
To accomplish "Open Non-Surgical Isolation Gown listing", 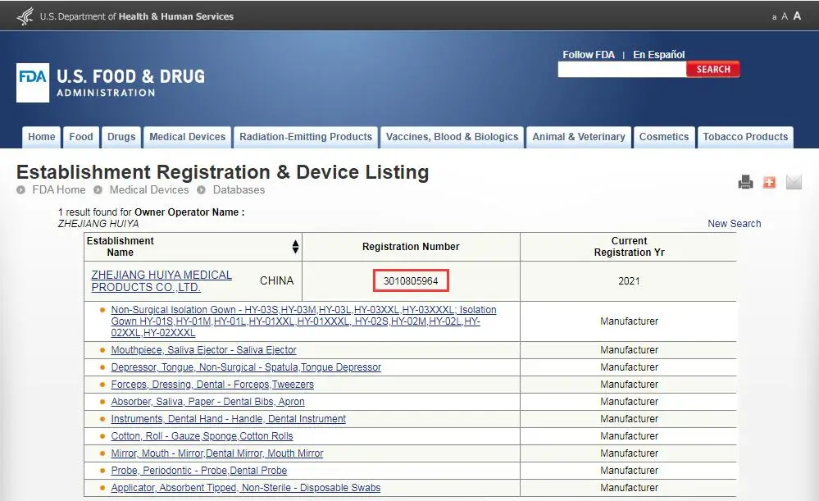I will 303,321.
